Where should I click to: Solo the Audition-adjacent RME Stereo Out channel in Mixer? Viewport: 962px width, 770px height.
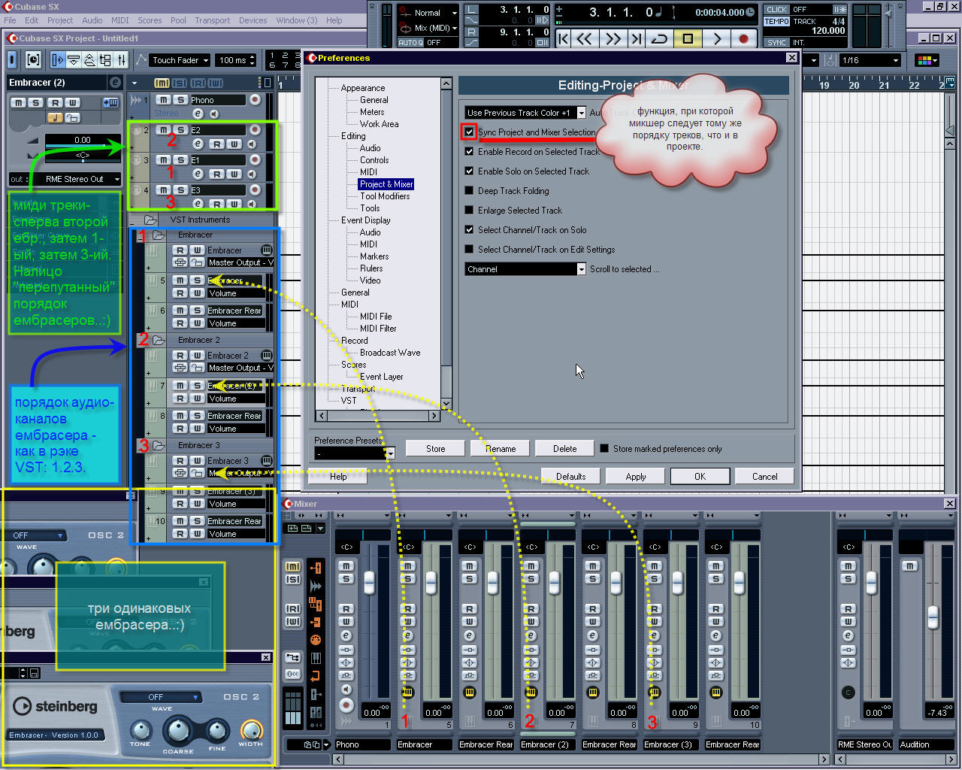tap(849, 579)
